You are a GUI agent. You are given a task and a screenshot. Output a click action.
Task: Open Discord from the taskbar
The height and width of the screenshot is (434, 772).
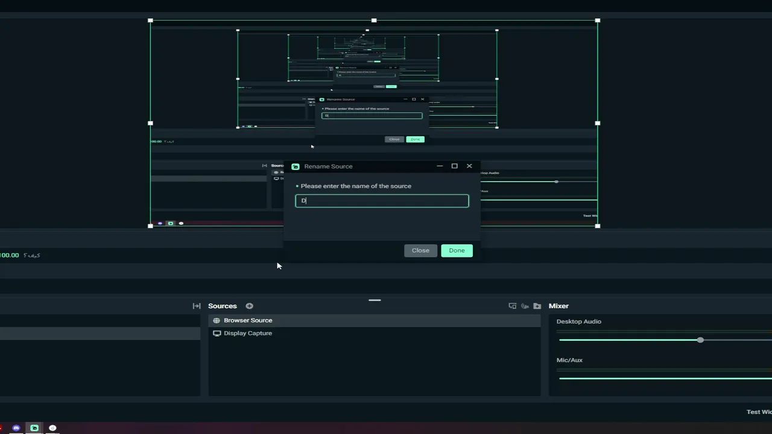tap(16, 427)
